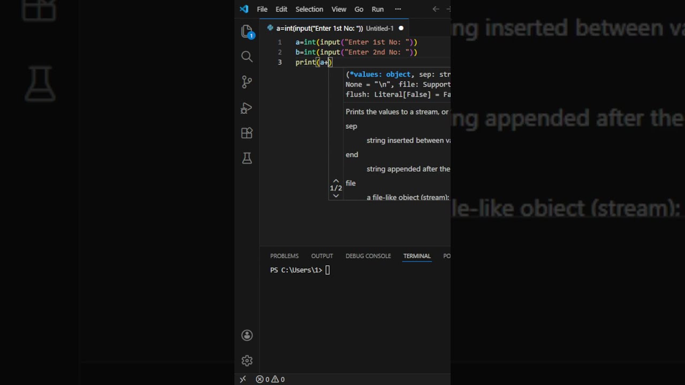
Task: Click the 'sep' parameter in signature help
Action: (x=351, y=126)
